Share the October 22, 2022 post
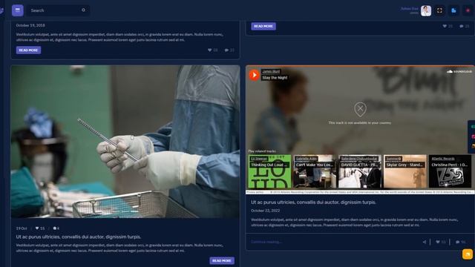The width and height of the screenshot is (475, 267). pos(425,242)
